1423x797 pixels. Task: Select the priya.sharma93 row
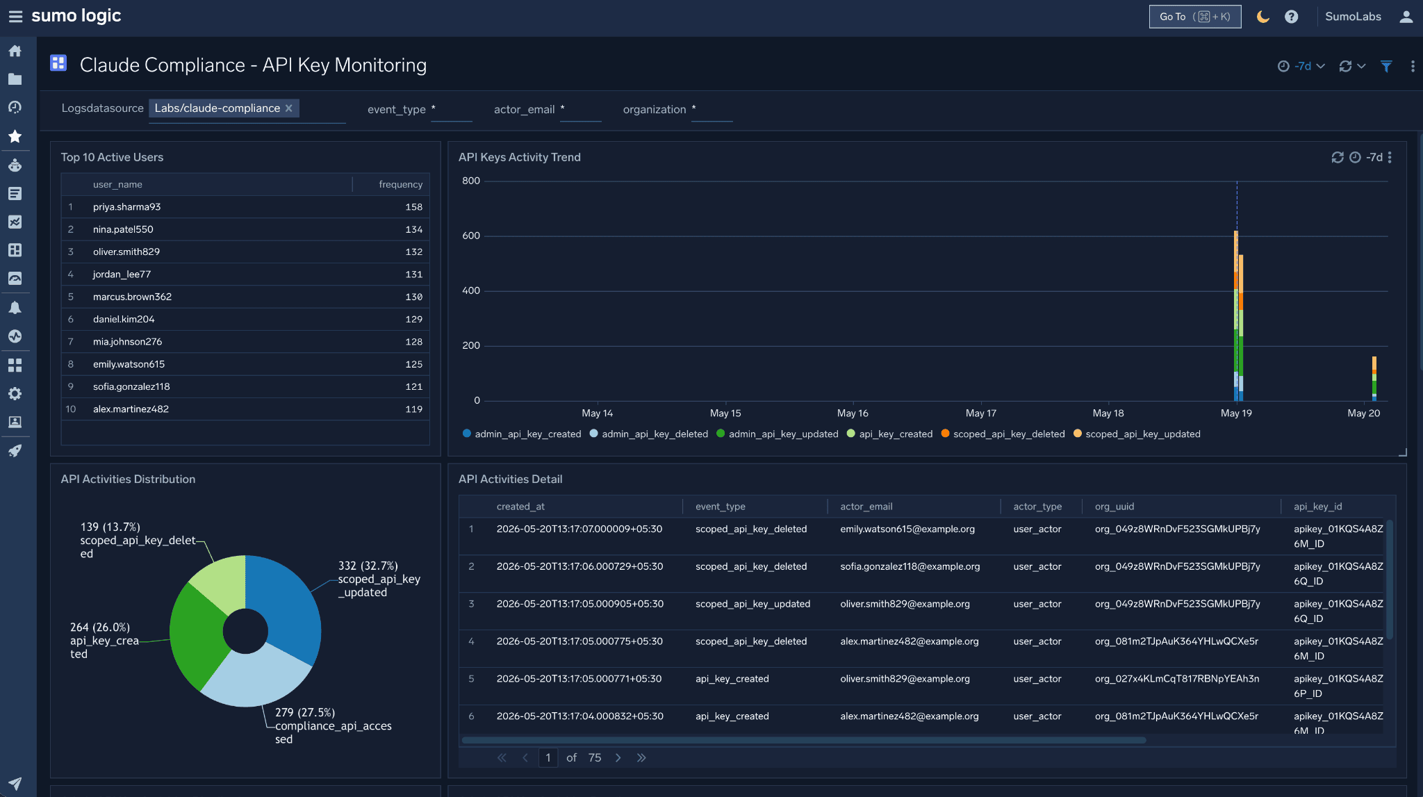(x=245, y=207)
